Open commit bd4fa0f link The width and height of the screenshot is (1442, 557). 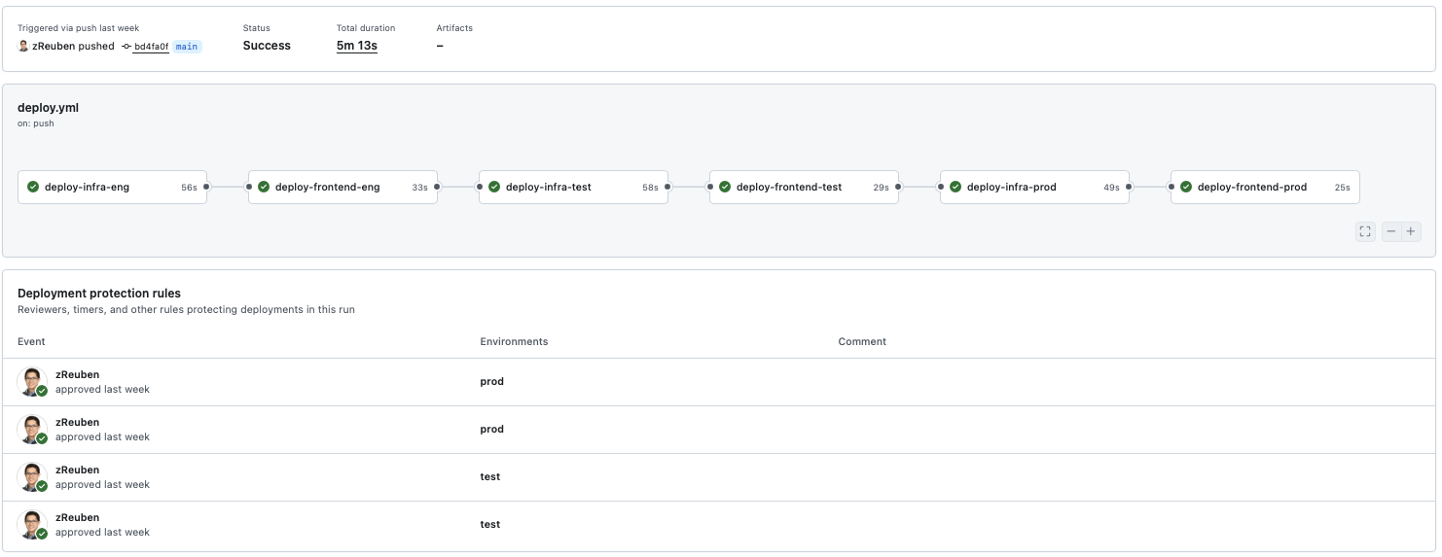point(151,47)
